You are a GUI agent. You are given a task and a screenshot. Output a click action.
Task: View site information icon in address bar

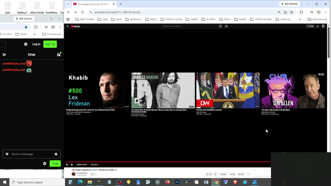[91, 12]
